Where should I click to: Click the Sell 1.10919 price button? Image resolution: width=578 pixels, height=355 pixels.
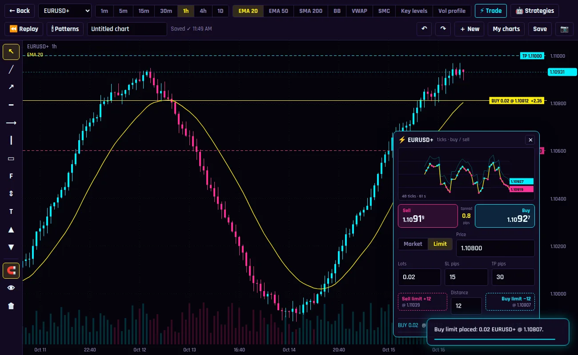point(428,216)
